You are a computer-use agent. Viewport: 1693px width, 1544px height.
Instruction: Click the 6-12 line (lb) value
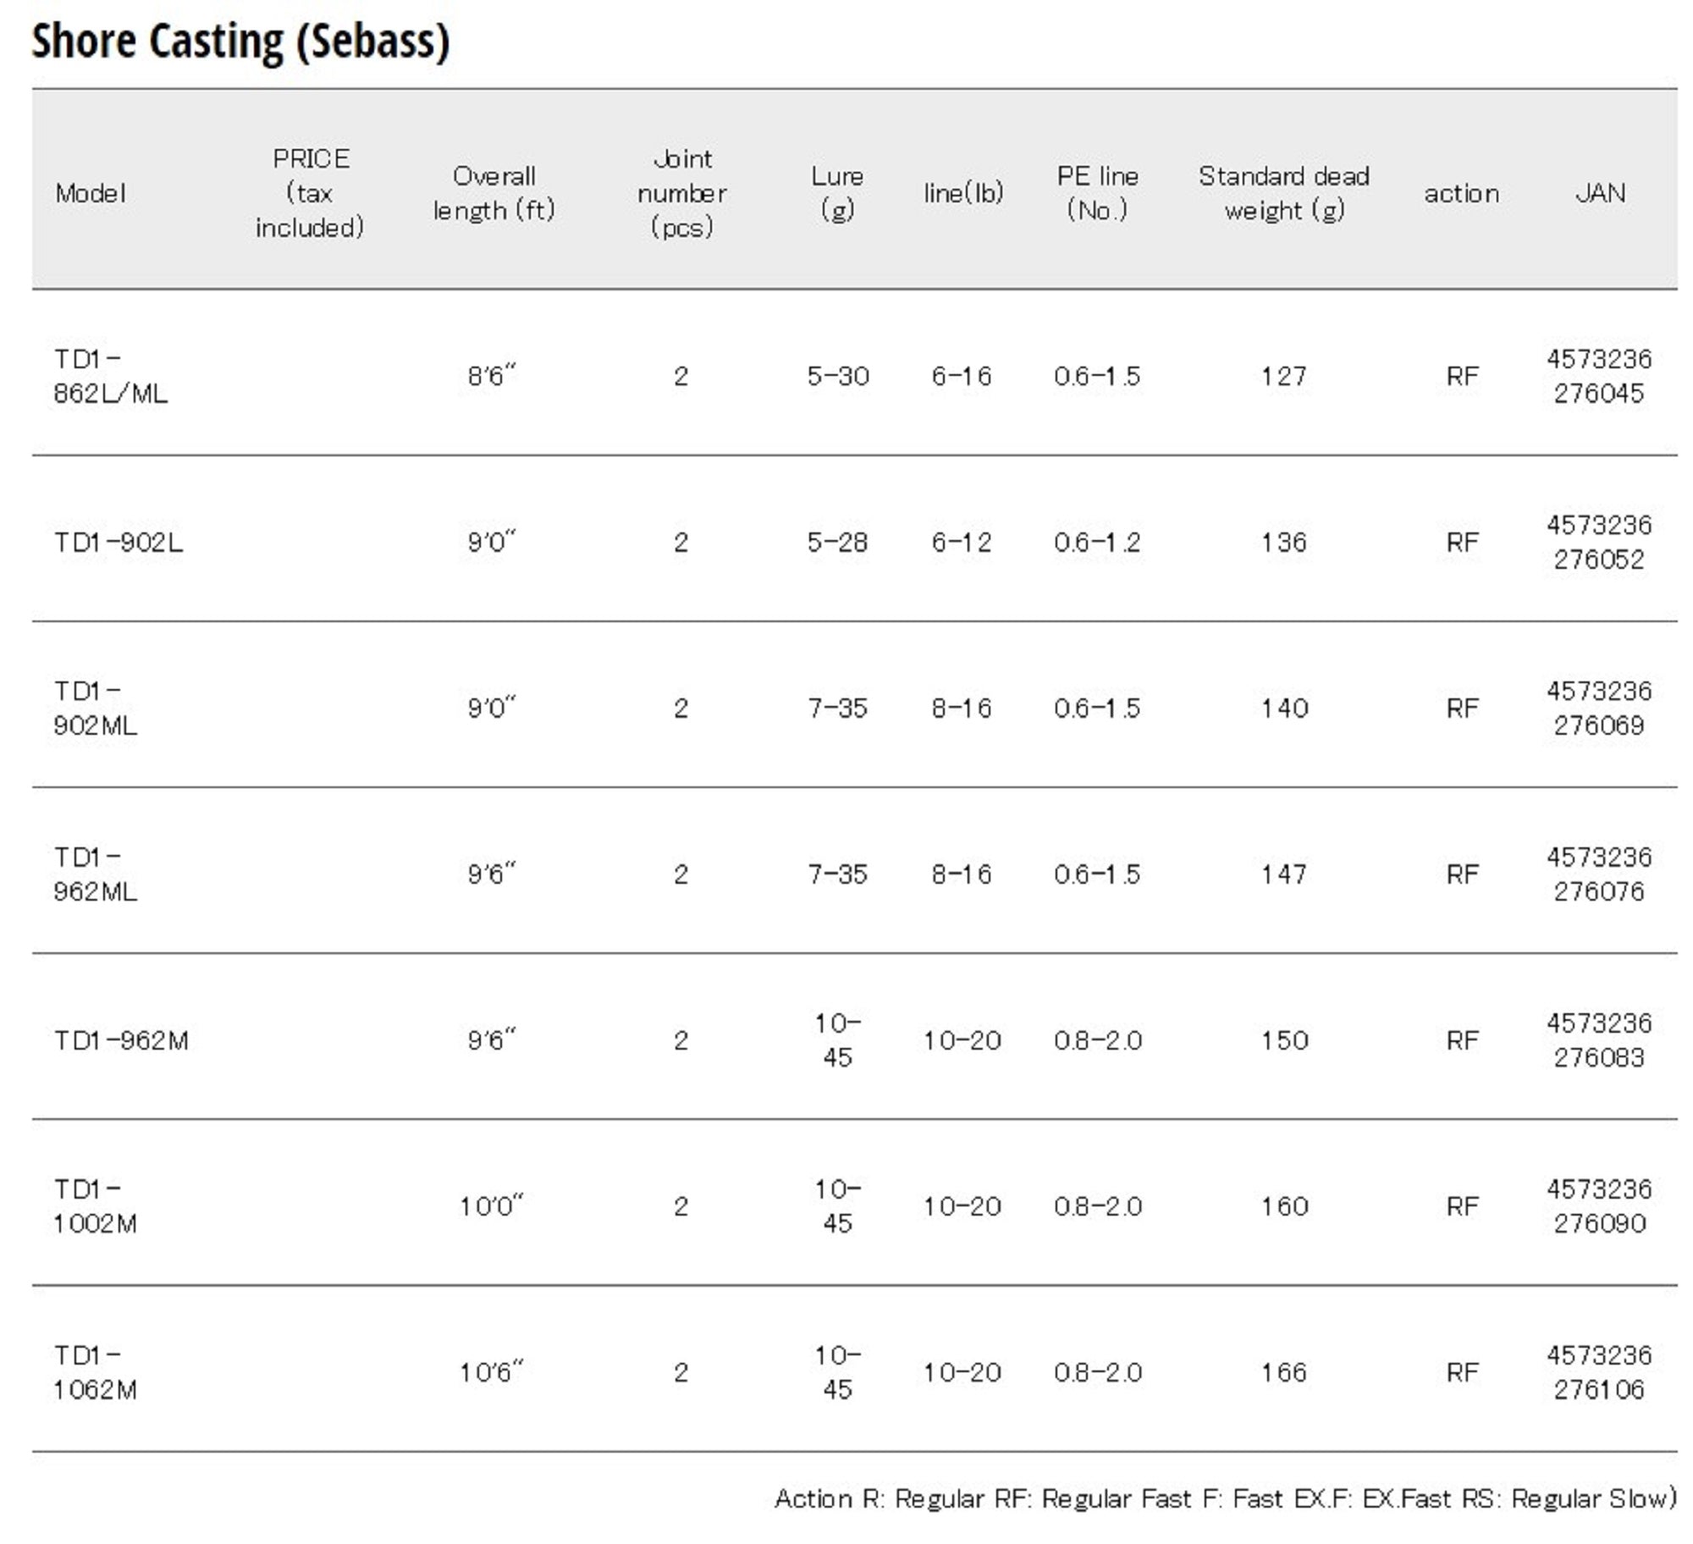(962, 542)
